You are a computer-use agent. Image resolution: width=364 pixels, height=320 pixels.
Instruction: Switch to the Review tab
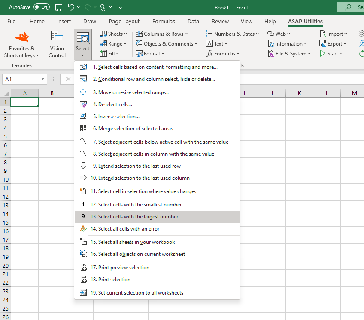click(220, 22)
